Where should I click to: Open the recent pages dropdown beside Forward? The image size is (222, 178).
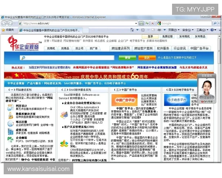(x=15, y=23)
